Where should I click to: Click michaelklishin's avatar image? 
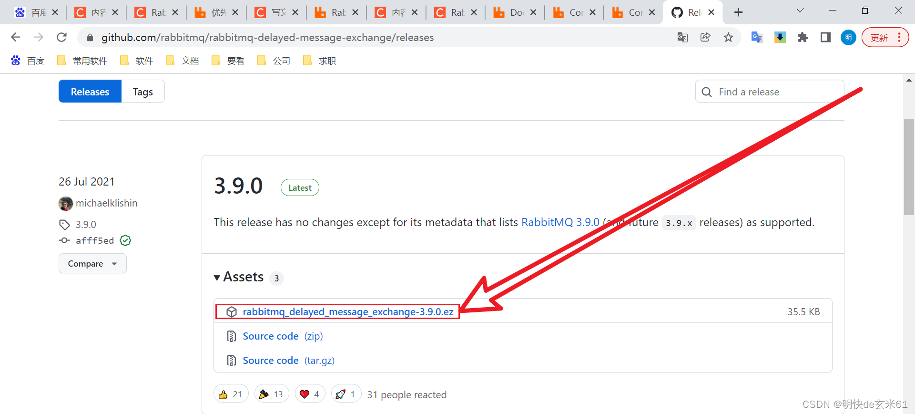tap(66, 204)
